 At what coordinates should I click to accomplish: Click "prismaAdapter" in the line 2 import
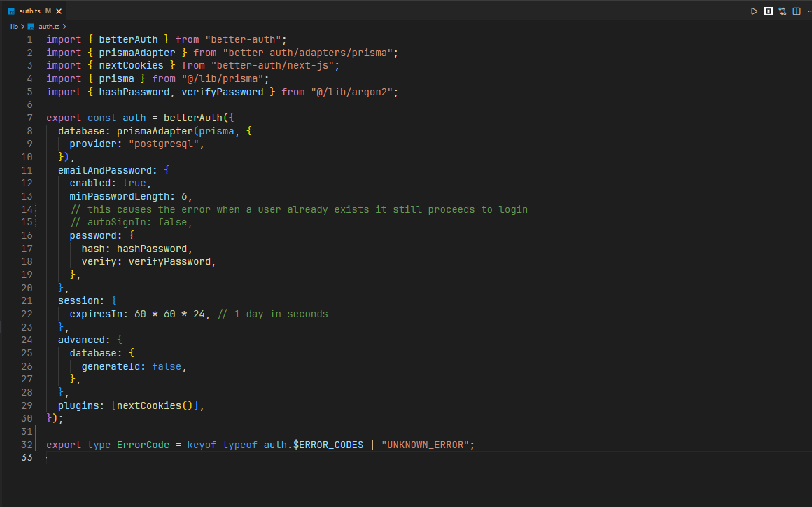137,53
